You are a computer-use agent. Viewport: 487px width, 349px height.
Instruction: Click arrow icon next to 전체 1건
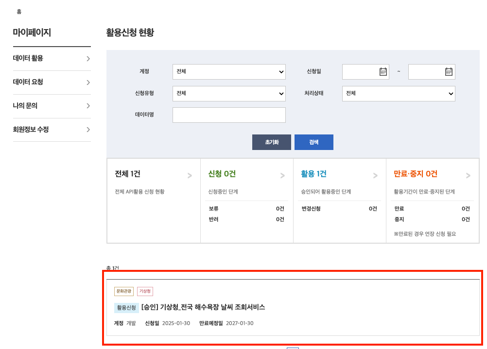click(x=190, y=176)
